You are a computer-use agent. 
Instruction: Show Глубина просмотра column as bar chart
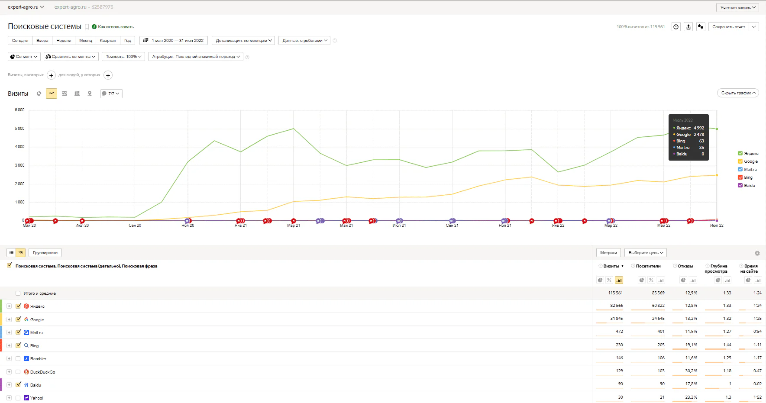pyautogui.click(x=727, y=280)
